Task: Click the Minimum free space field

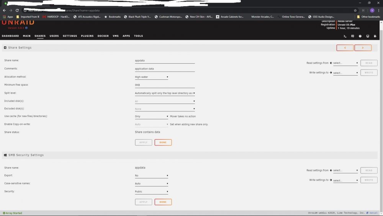Action: point(165,85)
